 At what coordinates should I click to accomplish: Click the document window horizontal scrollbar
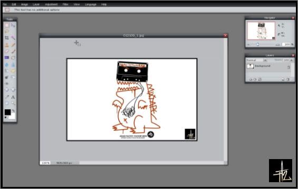coord(151,163)
